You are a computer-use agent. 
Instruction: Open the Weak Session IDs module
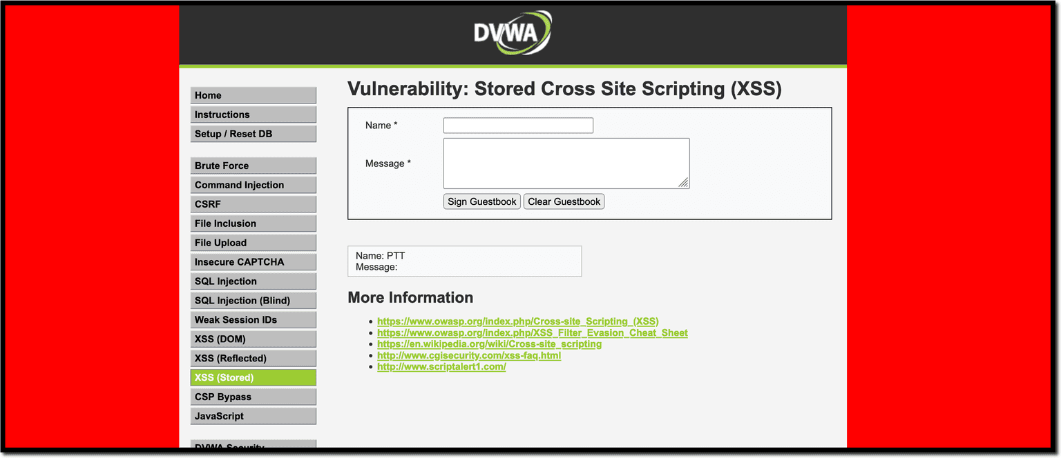tap(253, 319)
